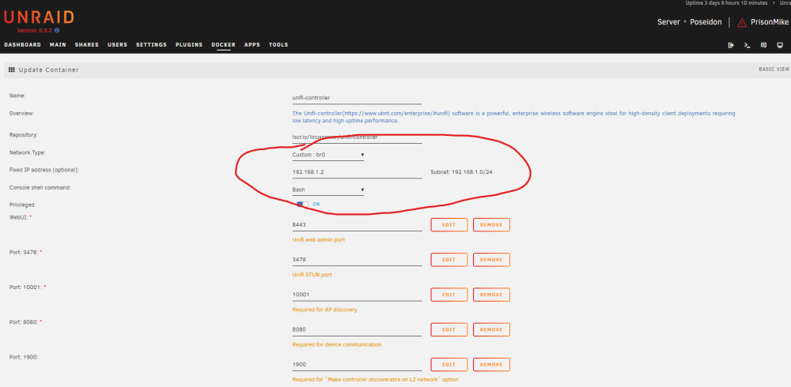The height and width of the screenshot is (387, 791).
Task: Open the Shares menu
Action: (87, 45)
